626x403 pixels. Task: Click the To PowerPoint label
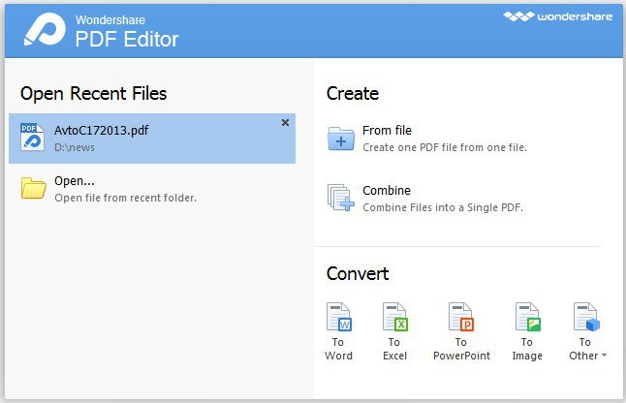461,349
